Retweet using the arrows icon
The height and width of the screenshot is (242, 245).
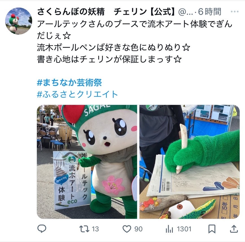tap(84, 229)
